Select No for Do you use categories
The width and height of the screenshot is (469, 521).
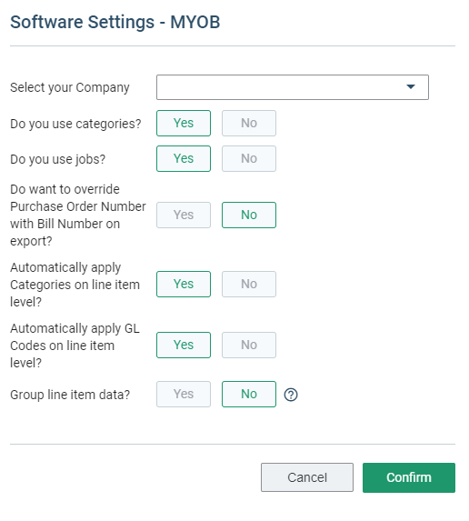click(x=249, y=123)
